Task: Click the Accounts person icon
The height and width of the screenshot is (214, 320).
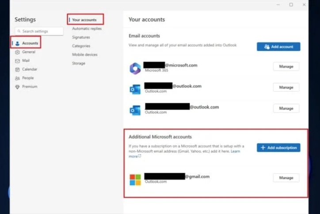Action: [17, 43]
